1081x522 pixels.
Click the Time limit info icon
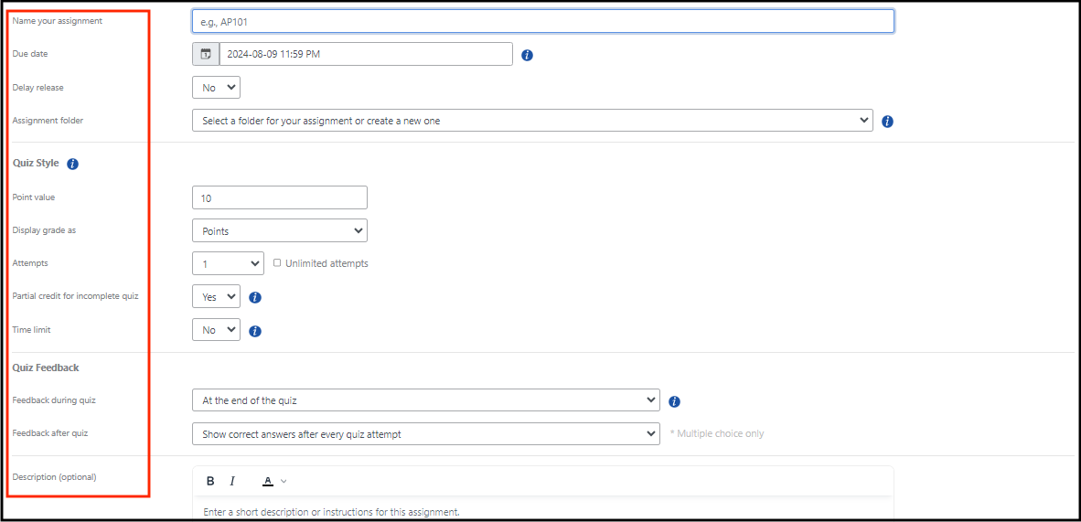click(x=255, y=331)
